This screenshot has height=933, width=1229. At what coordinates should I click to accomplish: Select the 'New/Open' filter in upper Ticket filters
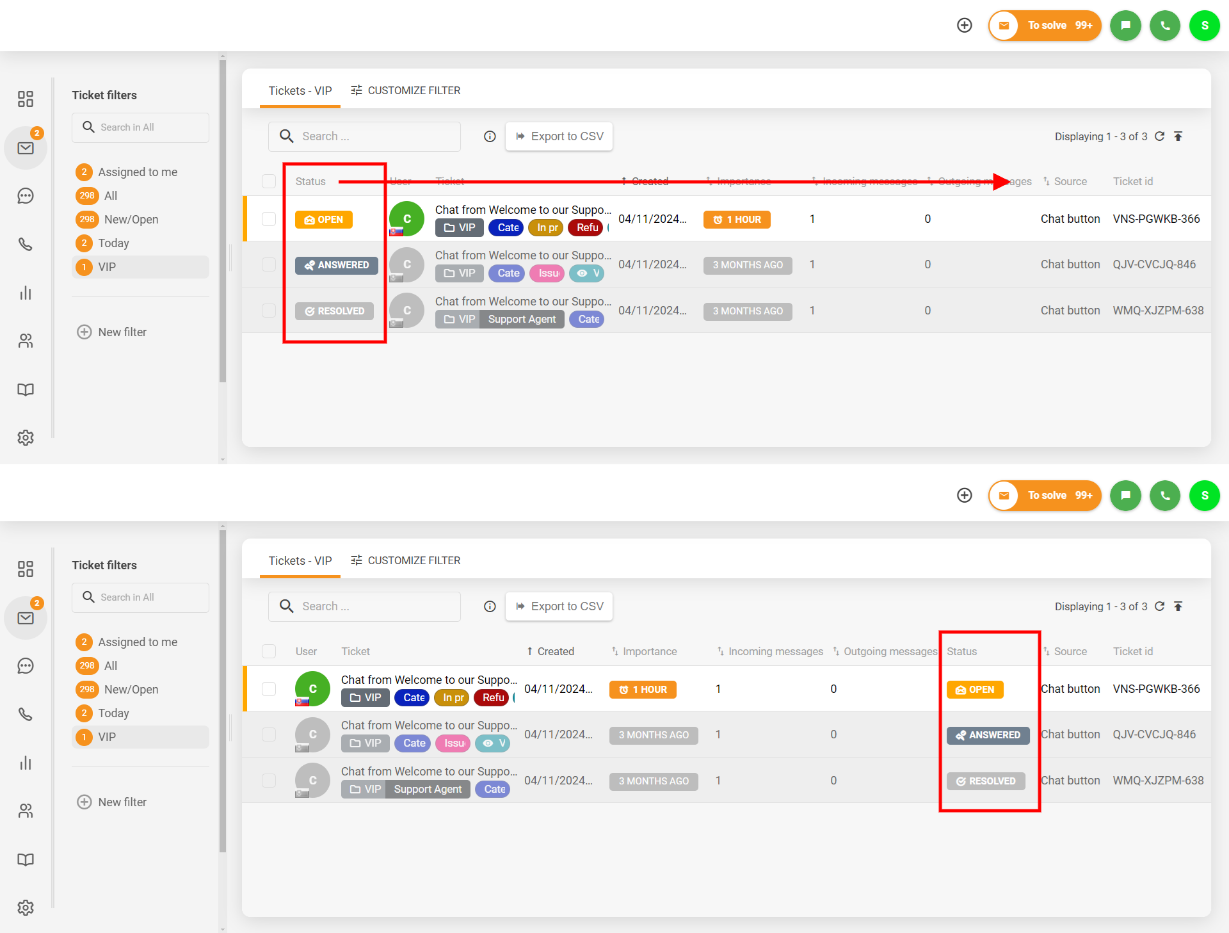131,220
